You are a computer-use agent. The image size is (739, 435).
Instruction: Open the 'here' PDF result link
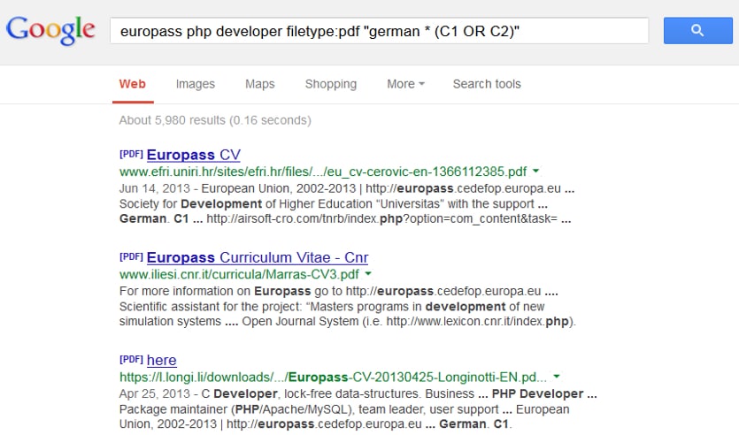click(x=162, y=360)
